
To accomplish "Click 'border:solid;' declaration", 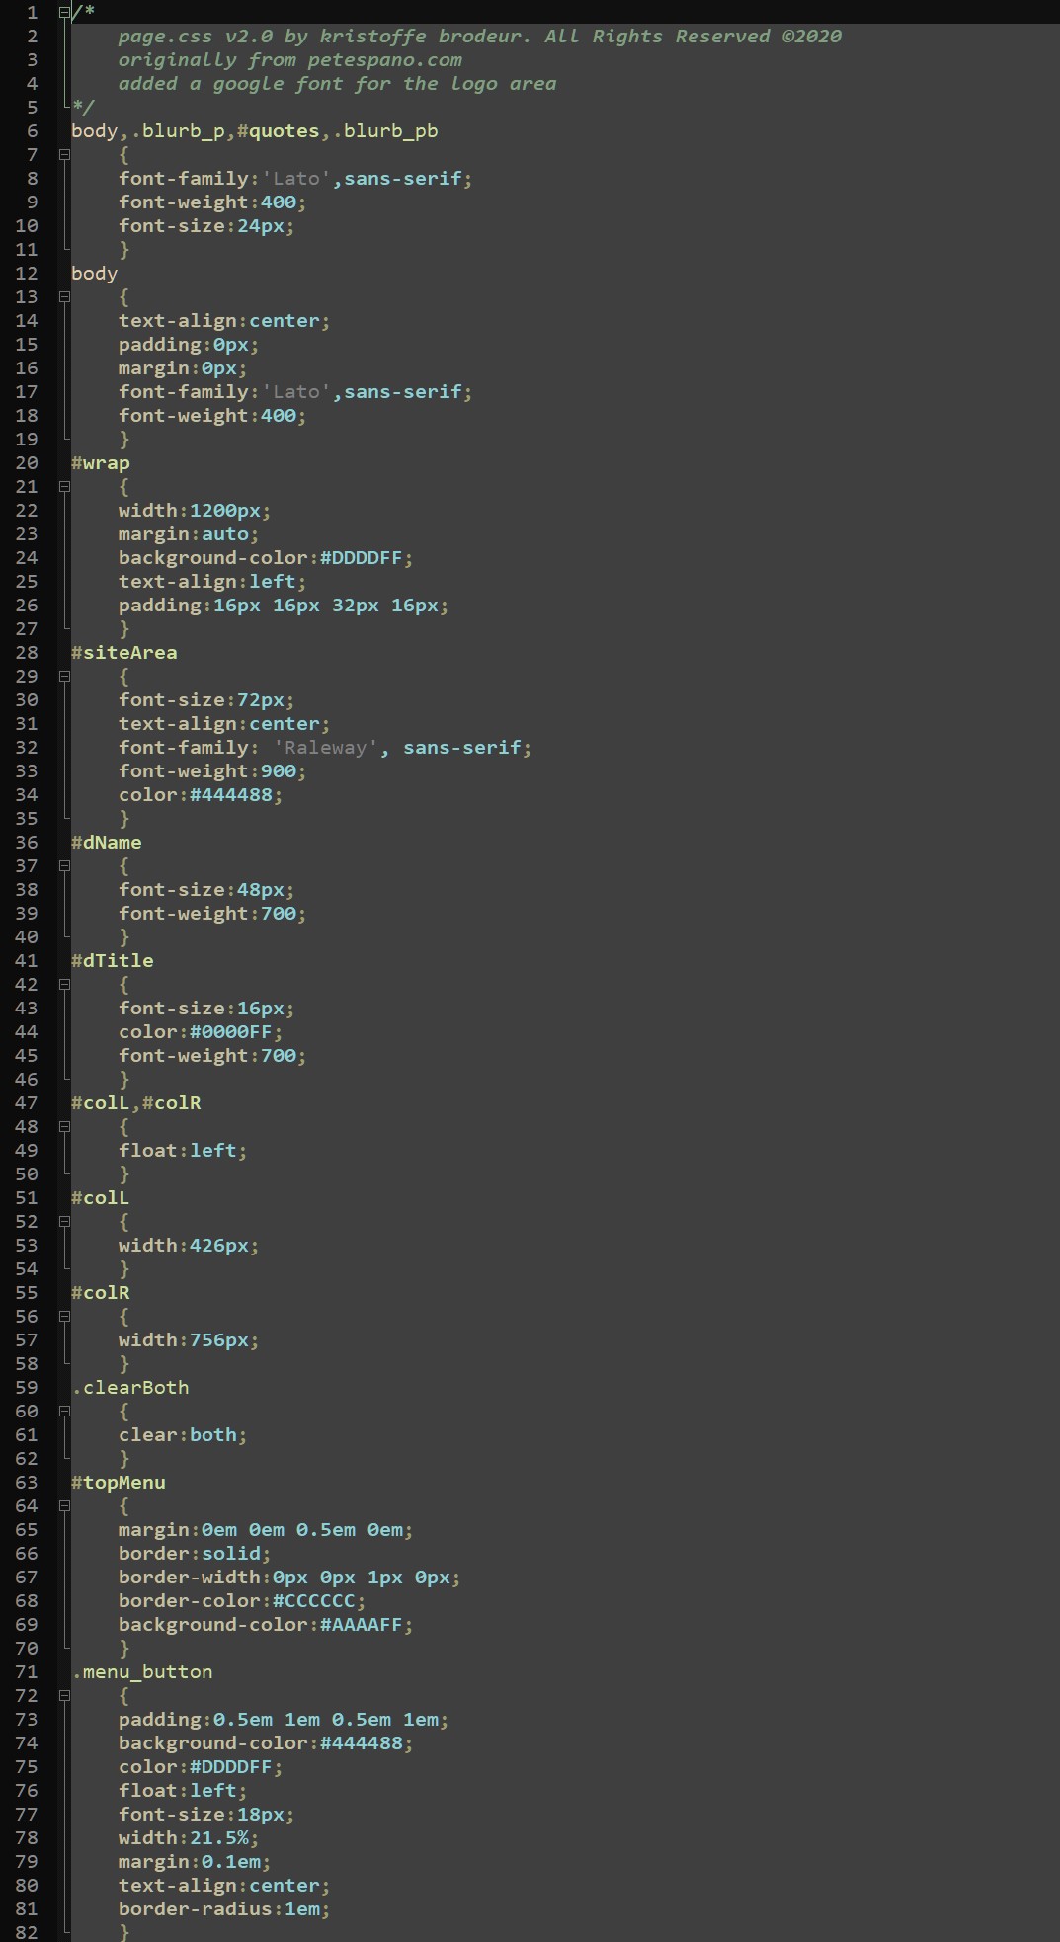I will coord(195,1554).
